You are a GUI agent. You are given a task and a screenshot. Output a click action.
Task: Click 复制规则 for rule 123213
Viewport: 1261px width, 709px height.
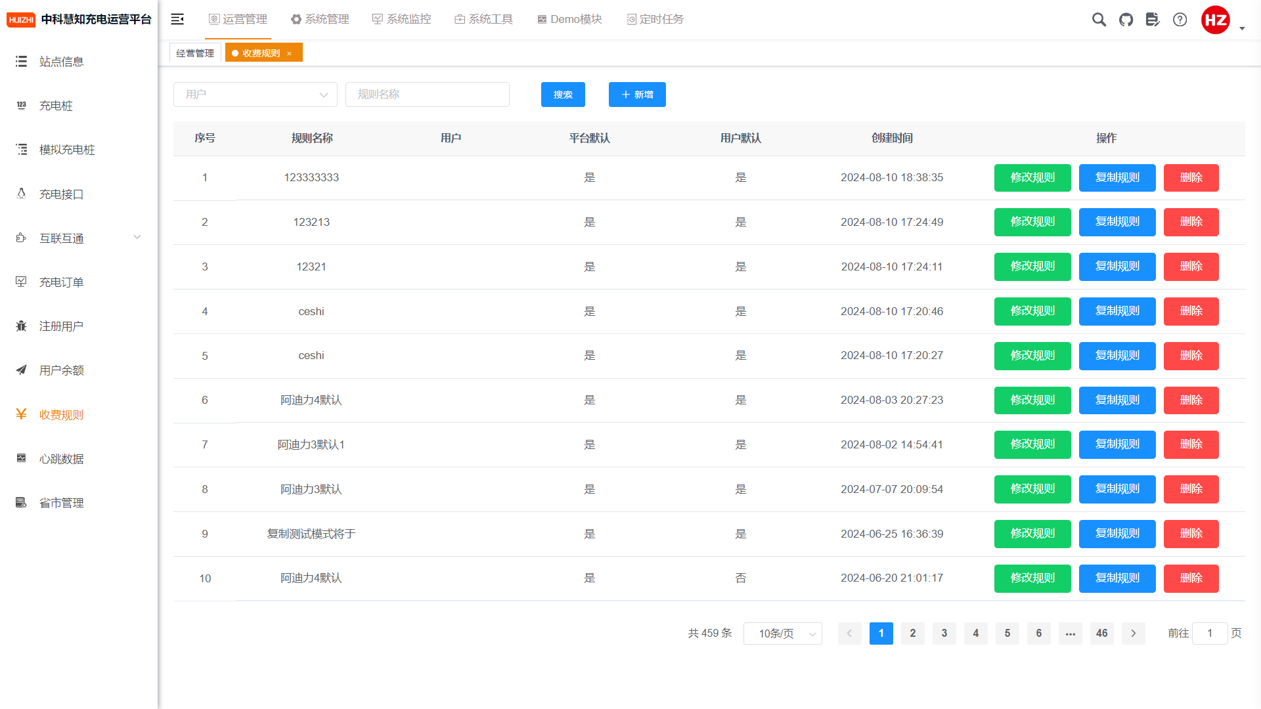(x=1117, y=222)
